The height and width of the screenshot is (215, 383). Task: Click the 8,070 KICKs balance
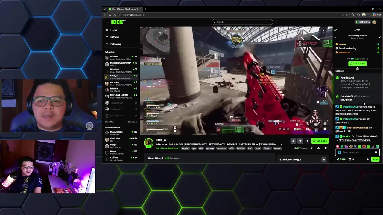click(341, 159)
